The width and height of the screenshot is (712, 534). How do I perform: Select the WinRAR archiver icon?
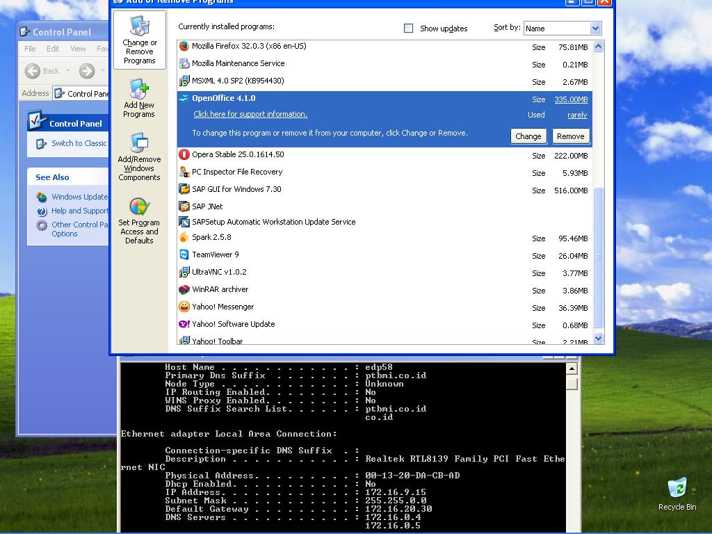184,289
